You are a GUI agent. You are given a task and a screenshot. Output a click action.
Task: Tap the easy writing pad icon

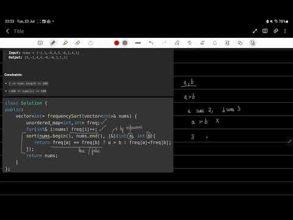tap(227, 43)
